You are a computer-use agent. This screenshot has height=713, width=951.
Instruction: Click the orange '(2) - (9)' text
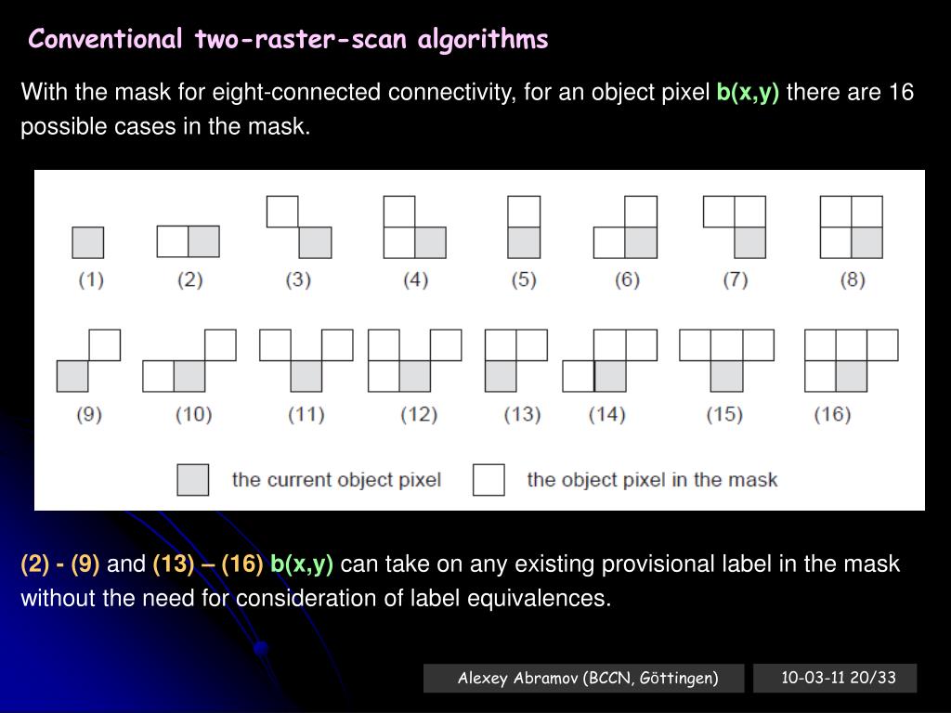[60, 564]
